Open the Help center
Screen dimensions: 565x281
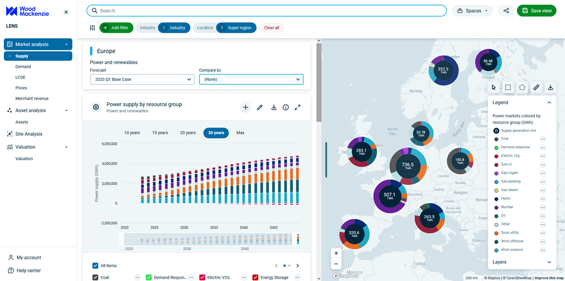[x=24, y=271]
